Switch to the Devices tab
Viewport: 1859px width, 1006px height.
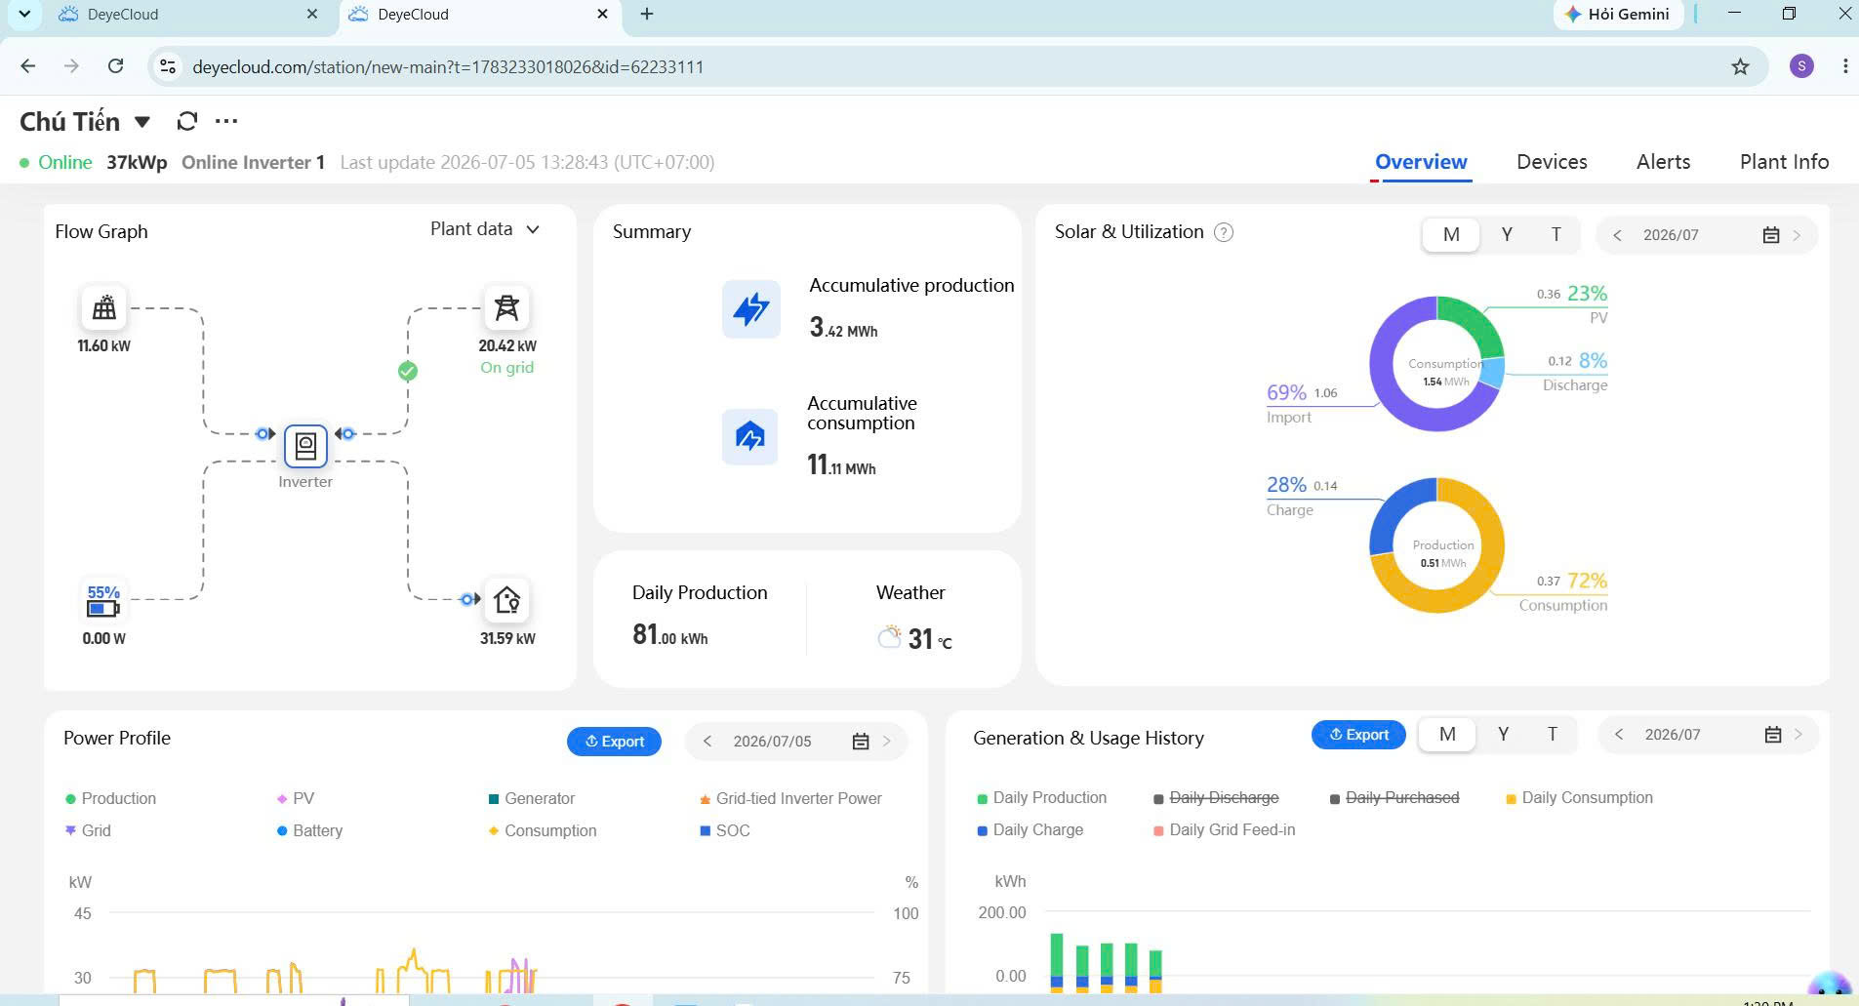[1552, 162]
